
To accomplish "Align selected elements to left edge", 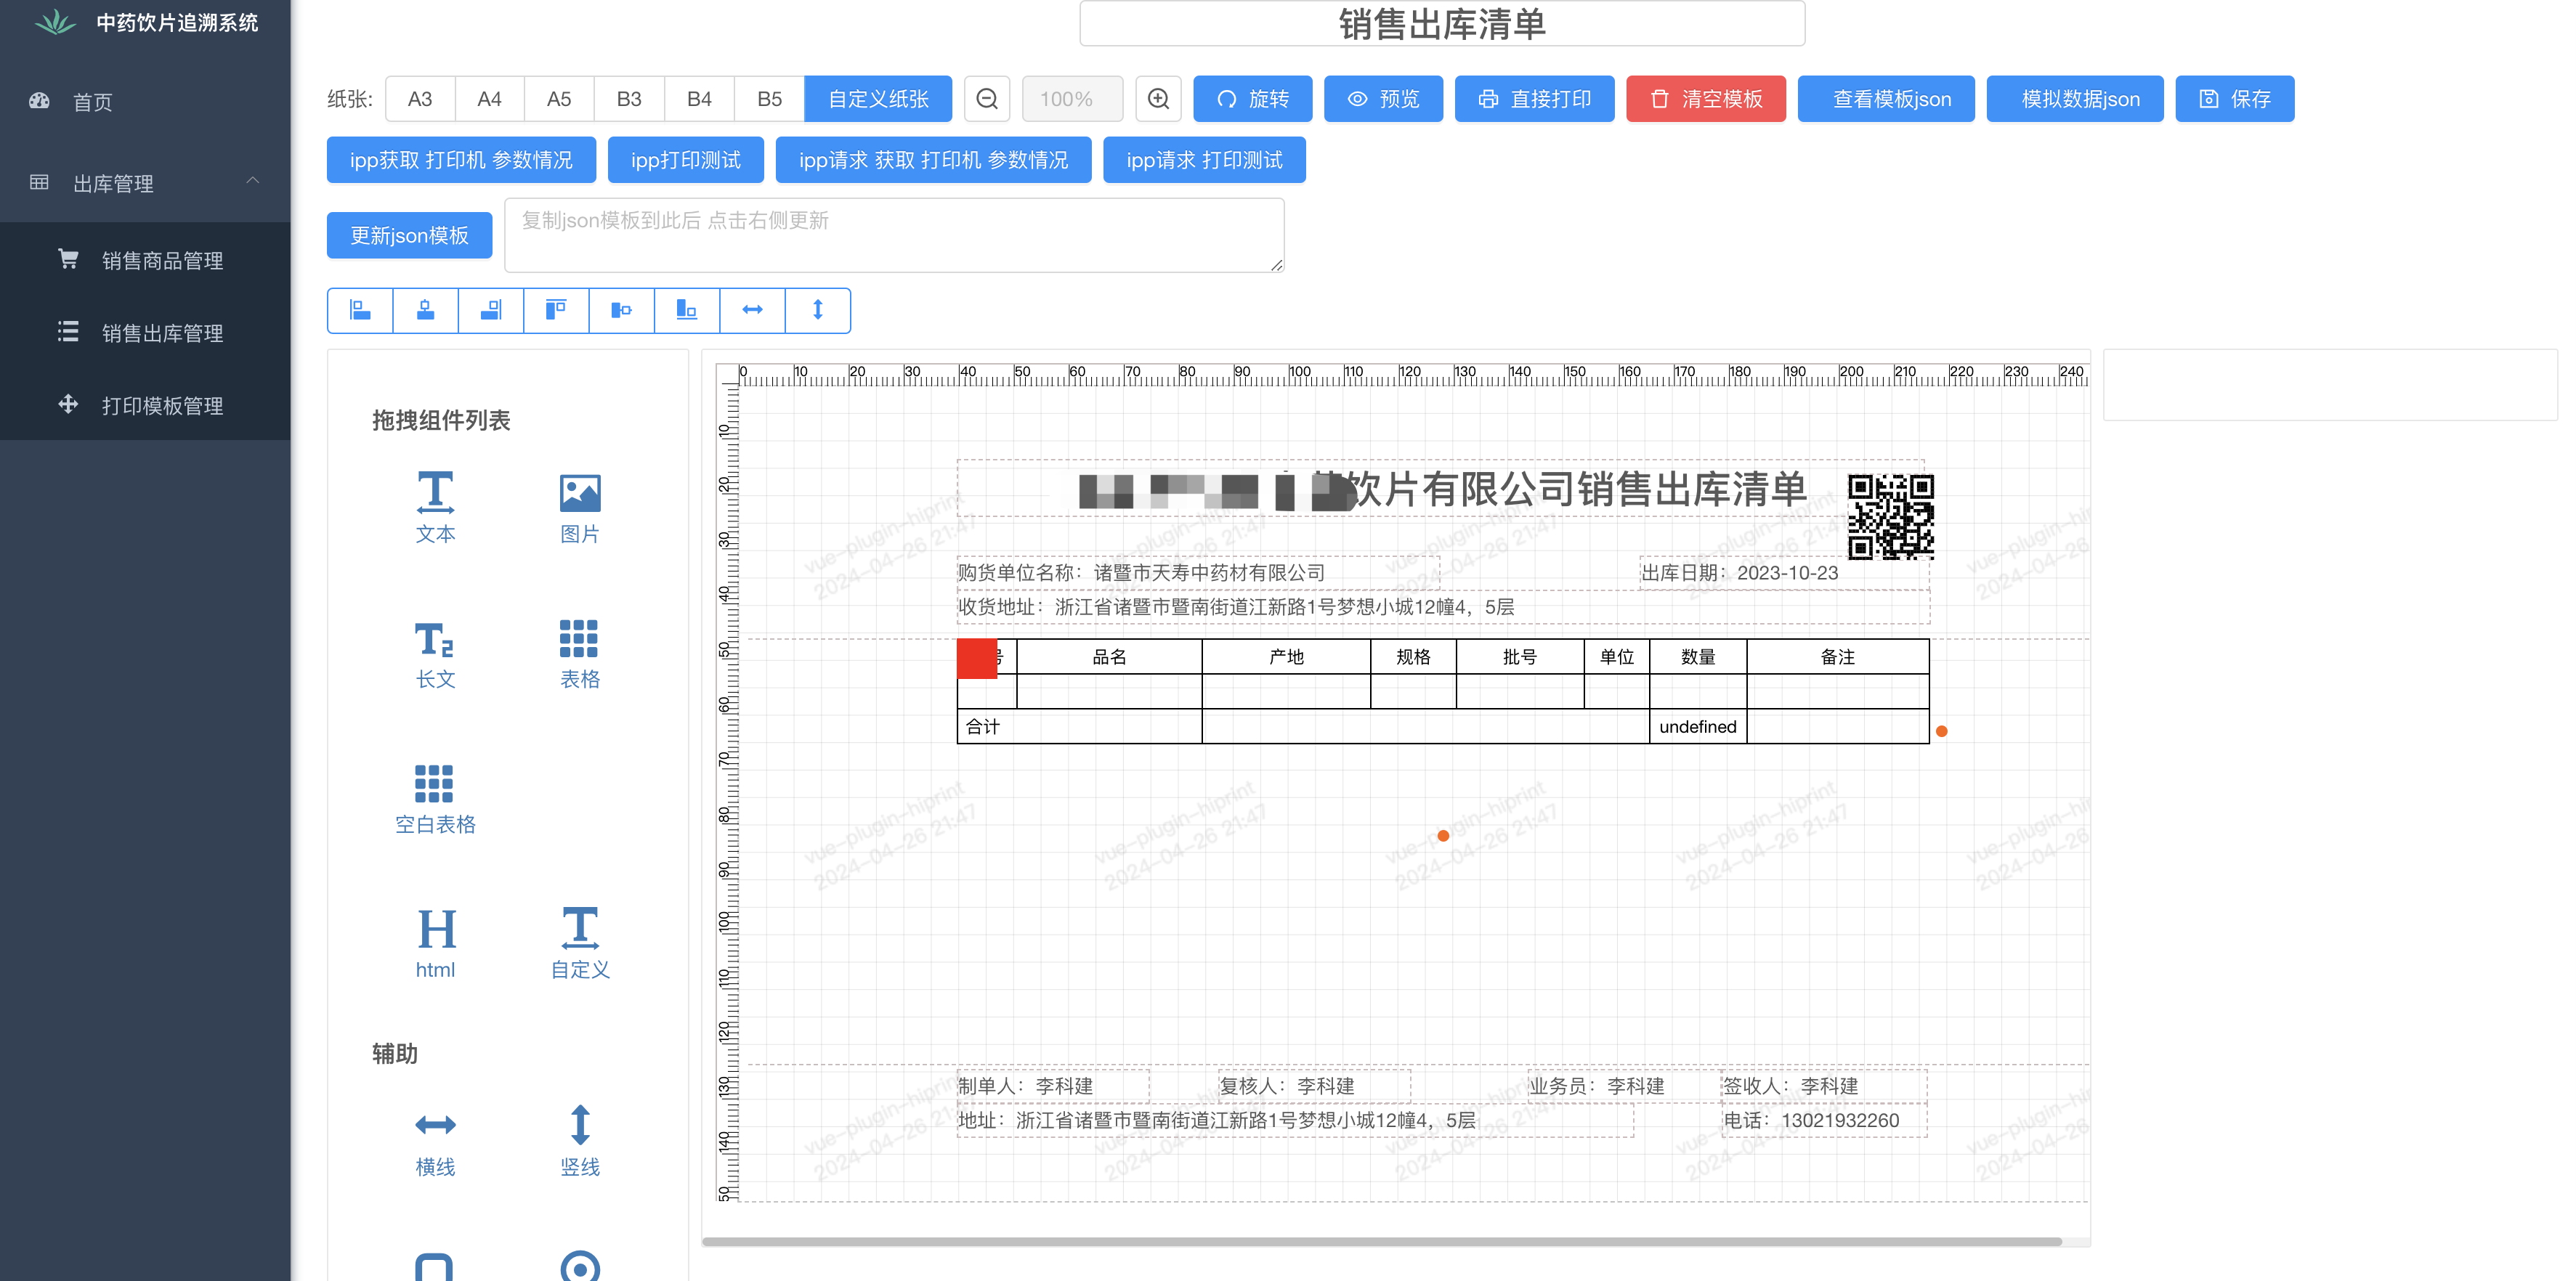I will pos(360,310).
